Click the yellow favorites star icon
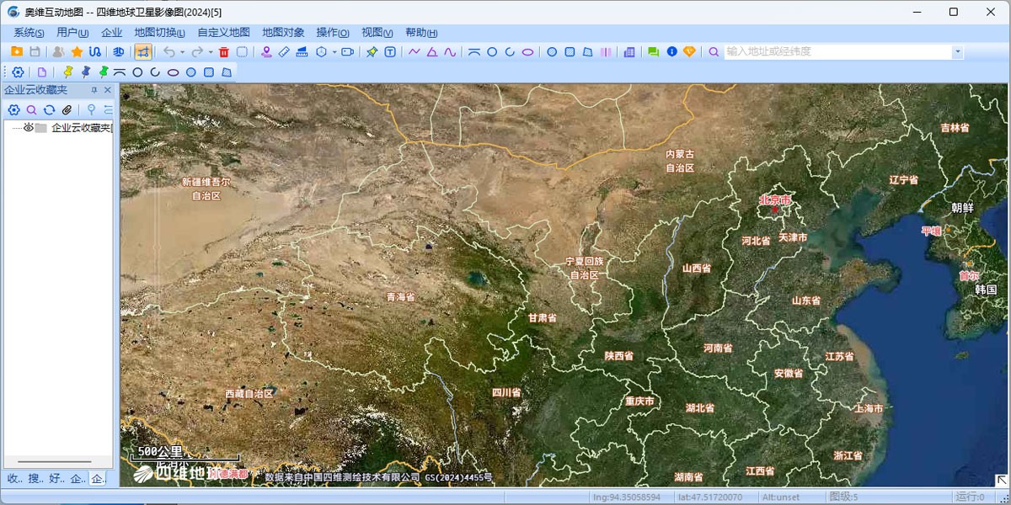The width and height of the screenshot is (1011, 505). click(x=77, y=52)
